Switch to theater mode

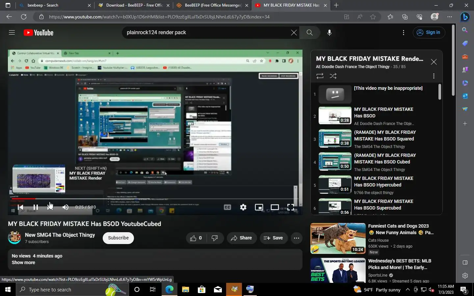pos(275,207)
